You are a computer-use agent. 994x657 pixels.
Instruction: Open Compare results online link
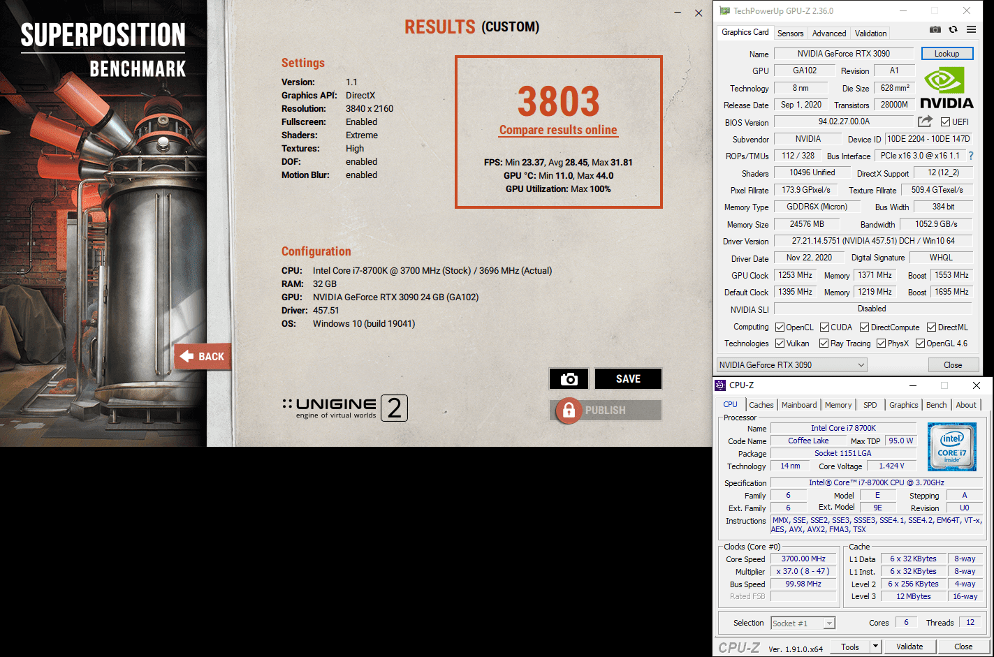(558, 130)
